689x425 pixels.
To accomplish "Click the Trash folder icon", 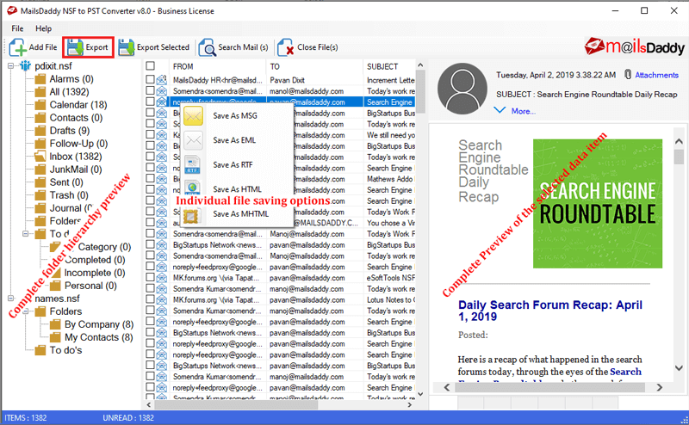I will coord(40,195).
